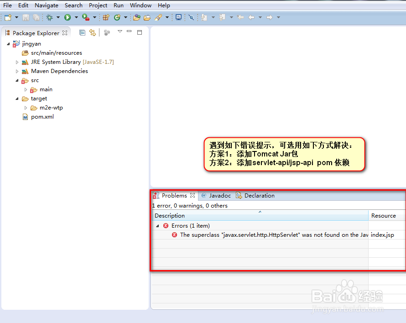Image resolution: width=406 pixels, height=323 pixels.
Task: Click the Next Annotation toolbar icon
Action: (204, 17)
